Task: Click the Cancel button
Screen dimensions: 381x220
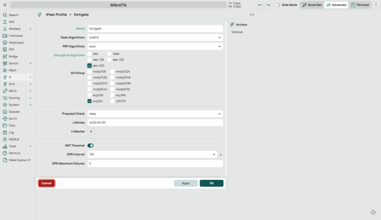Action: (47, 183)
